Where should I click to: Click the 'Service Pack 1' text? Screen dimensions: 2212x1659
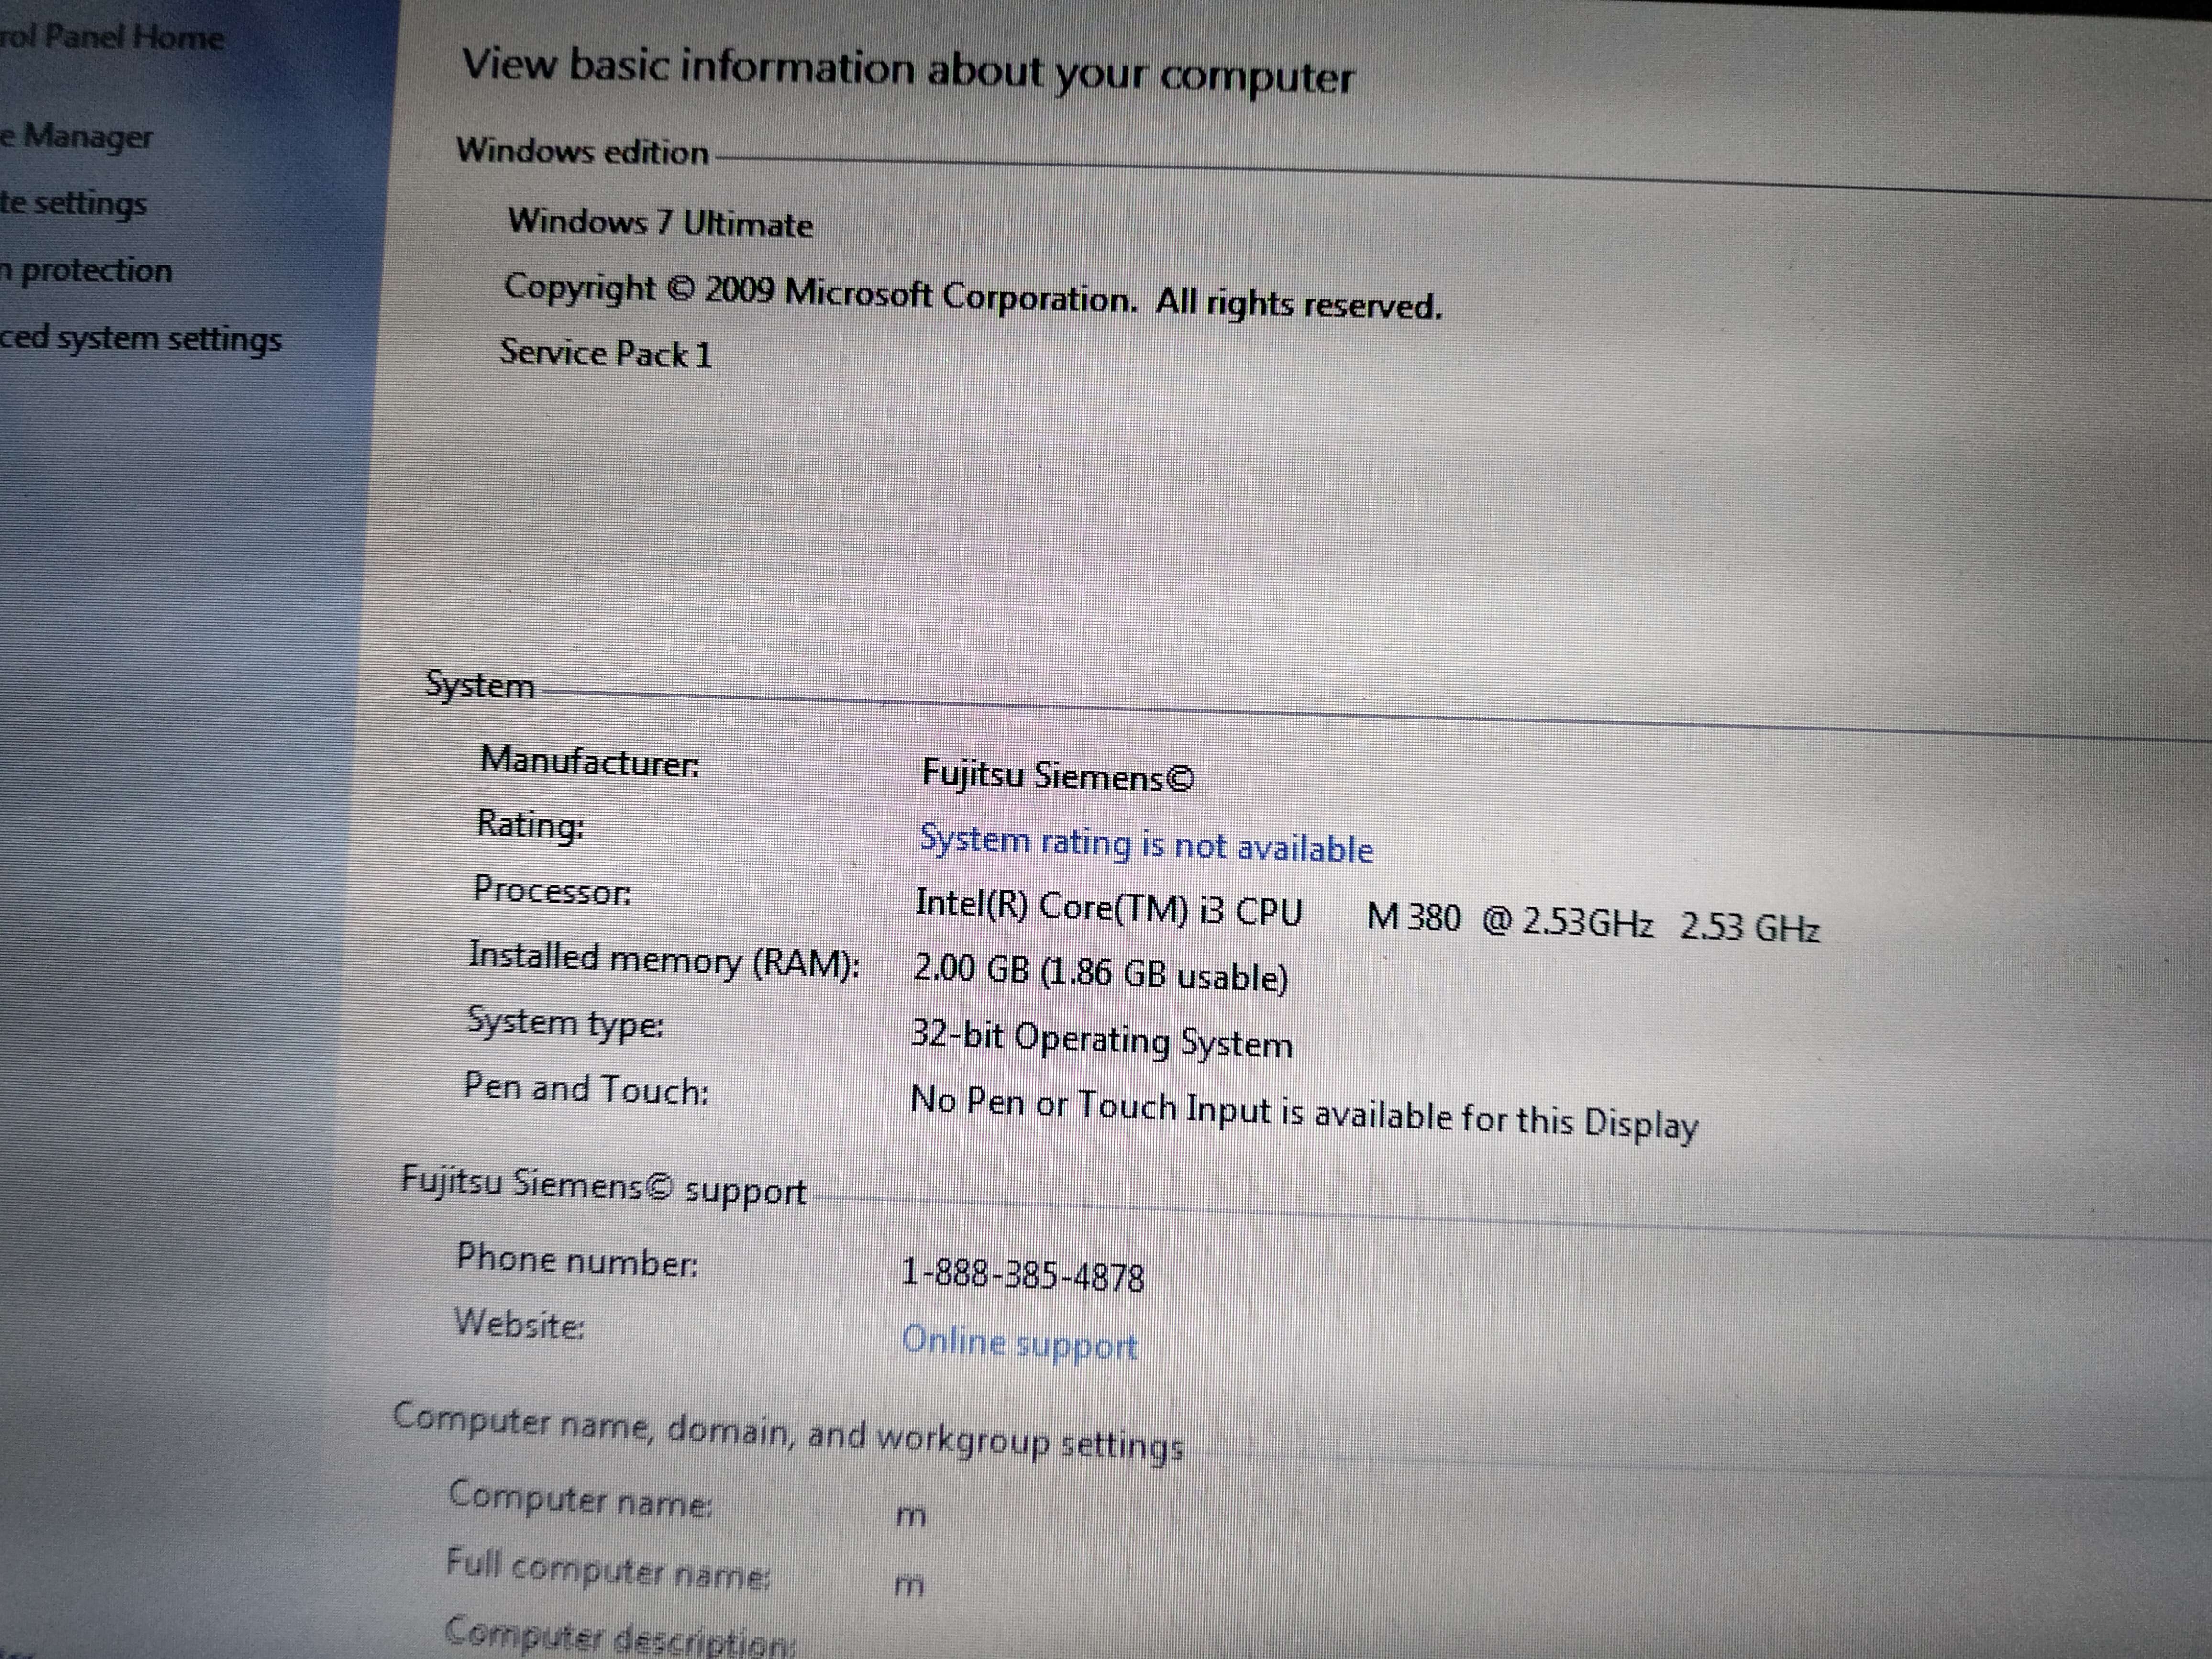(x=606, y=353)
